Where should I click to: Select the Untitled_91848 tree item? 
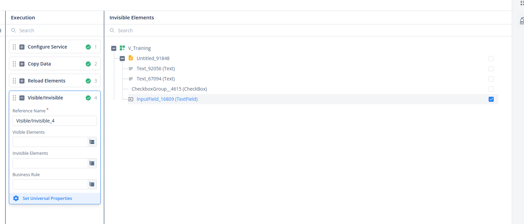pos(153,58)
